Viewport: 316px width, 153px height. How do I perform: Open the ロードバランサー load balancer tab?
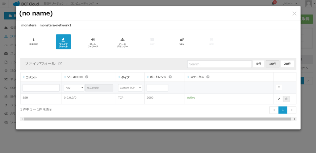tap(123, 43)
